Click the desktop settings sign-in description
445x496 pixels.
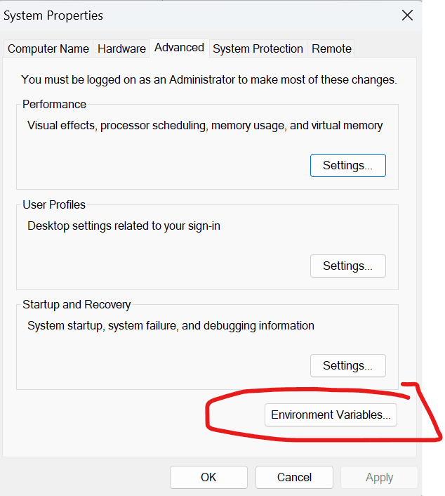click(x=124, y=226)
